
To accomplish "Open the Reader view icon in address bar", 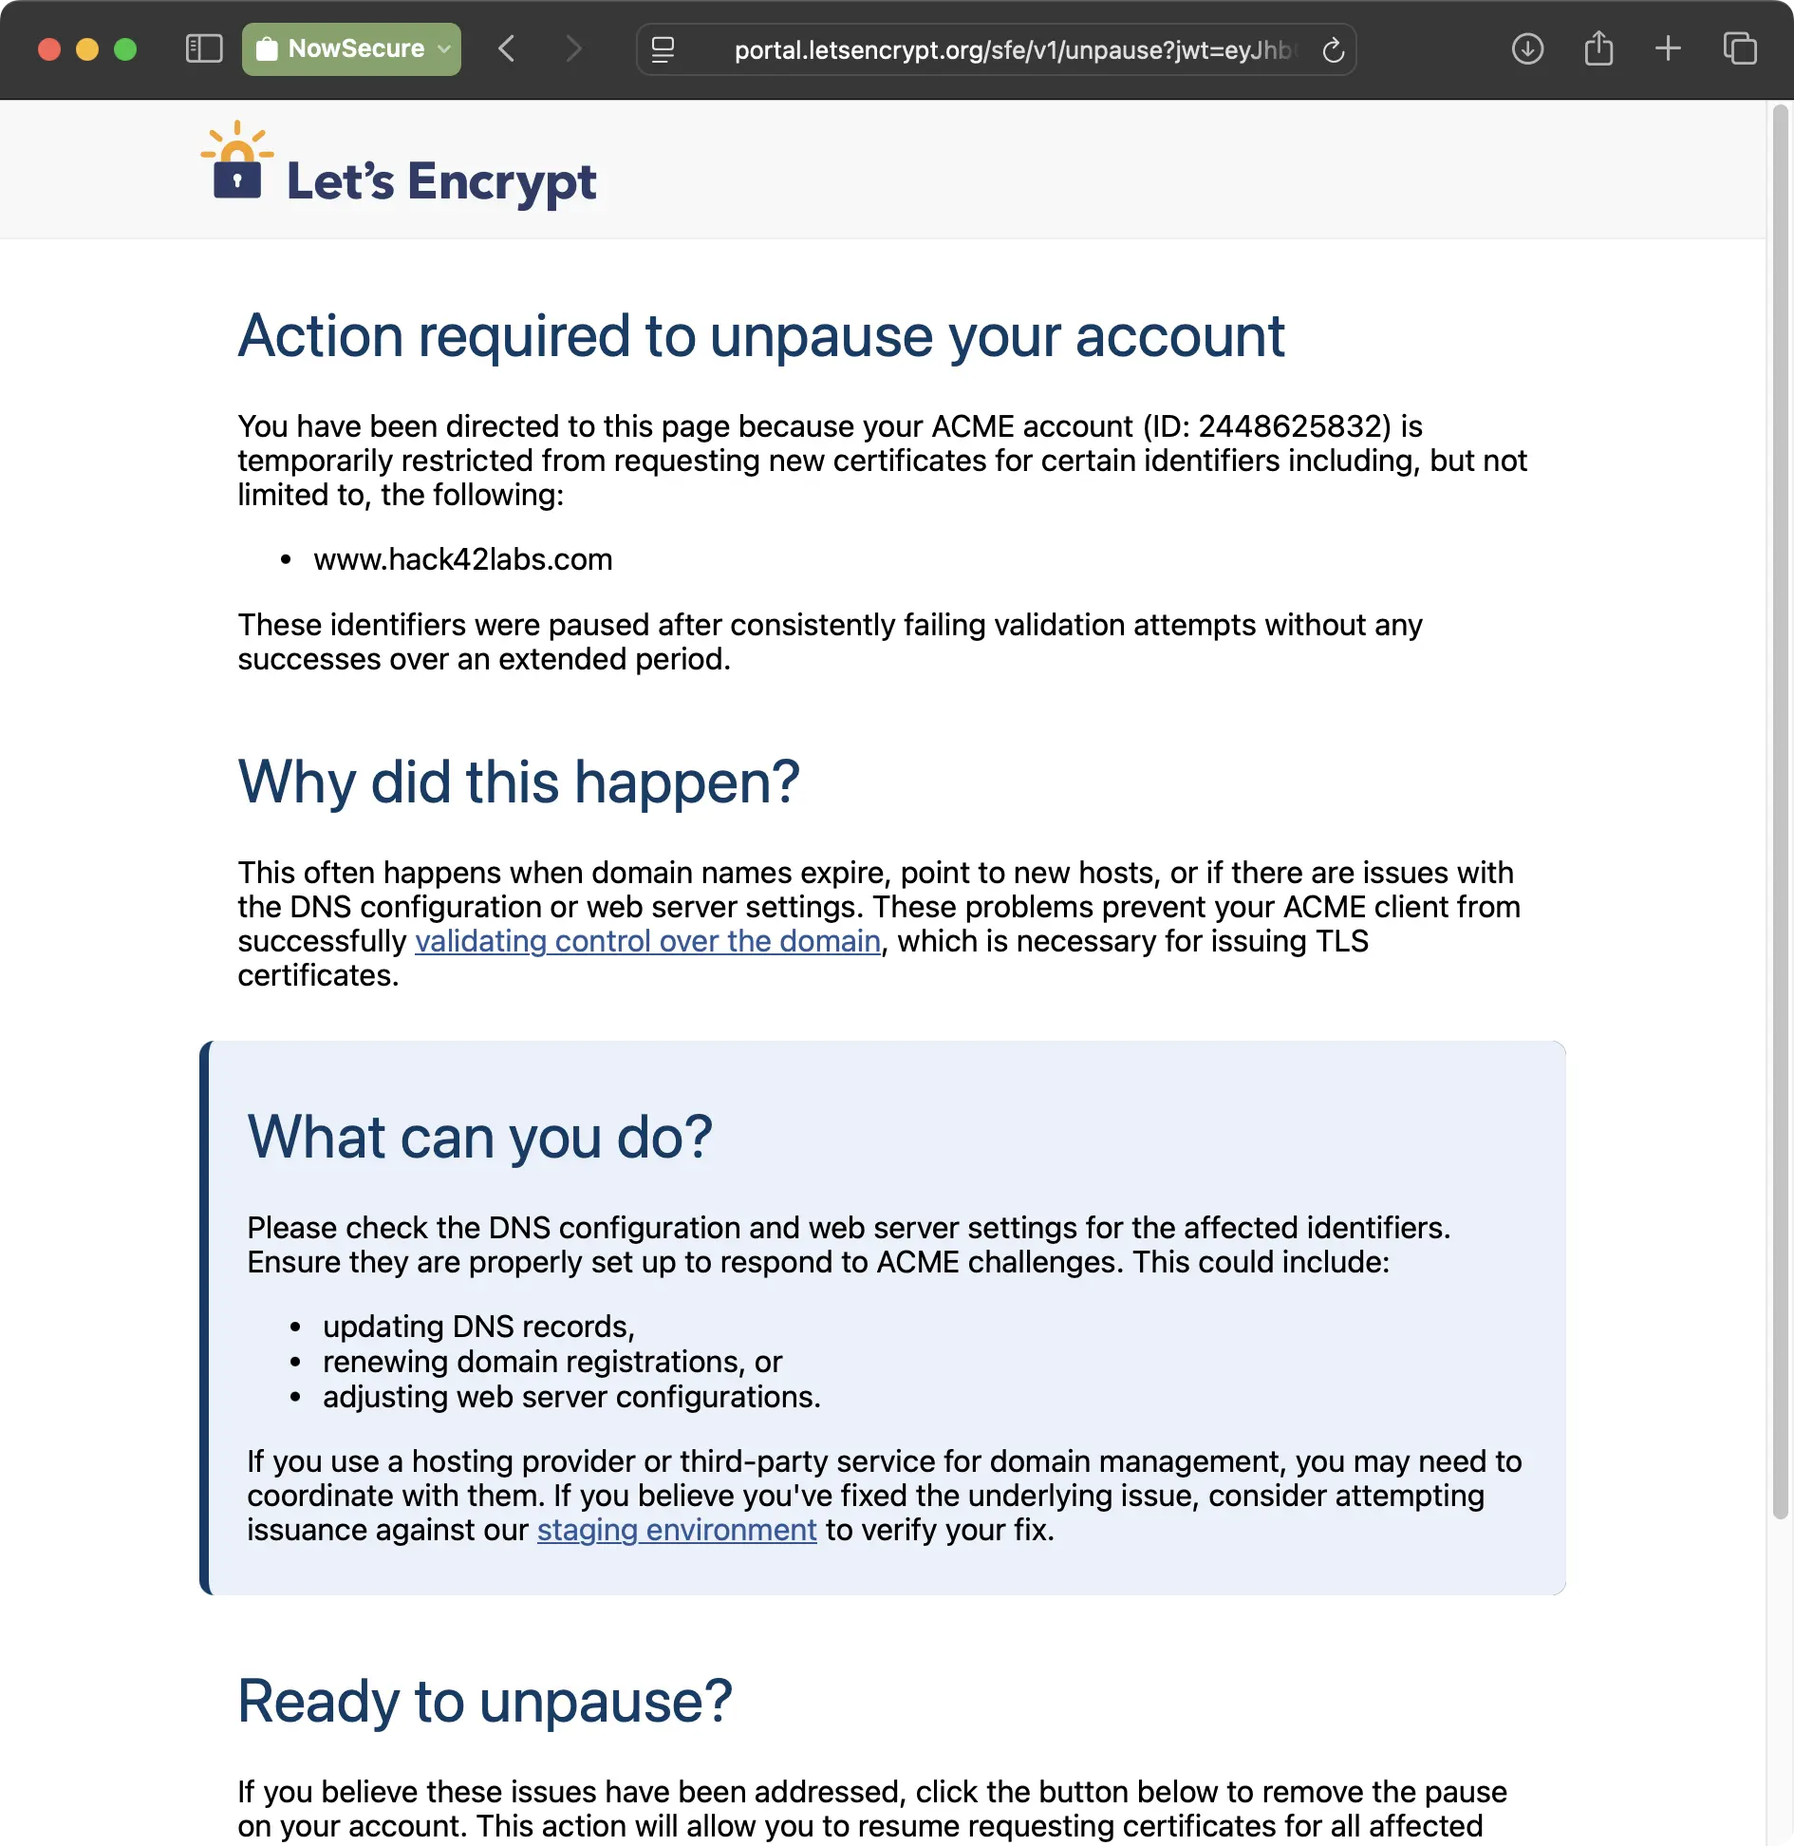I will coord(664,49).
